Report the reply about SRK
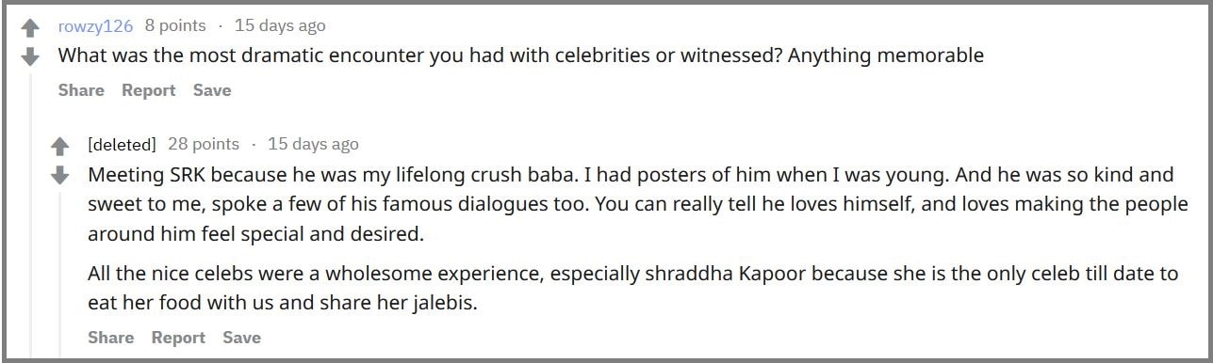The height and width of the screenshot is (363, 1213). click(179, 338)
